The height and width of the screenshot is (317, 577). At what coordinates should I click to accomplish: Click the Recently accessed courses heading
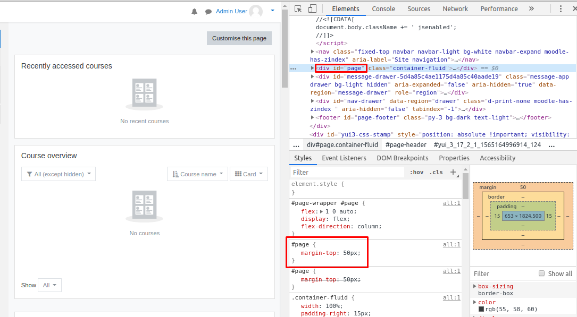click(x=66, y=66)
